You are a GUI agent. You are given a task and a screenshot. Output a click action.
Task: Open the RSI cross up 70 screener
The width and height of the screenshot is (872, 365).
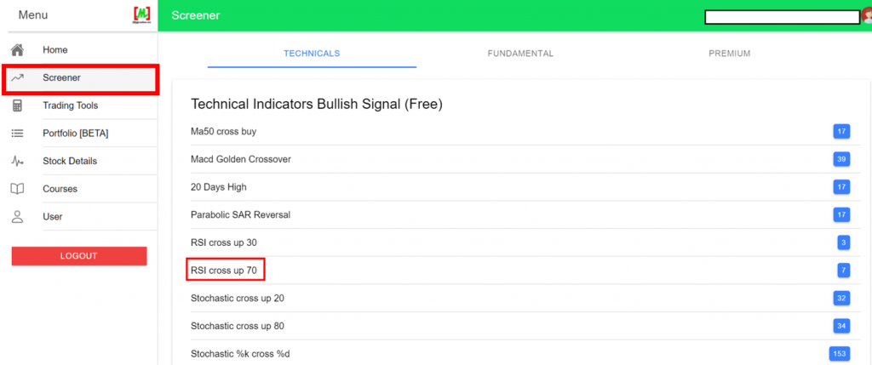coord(226,271)
